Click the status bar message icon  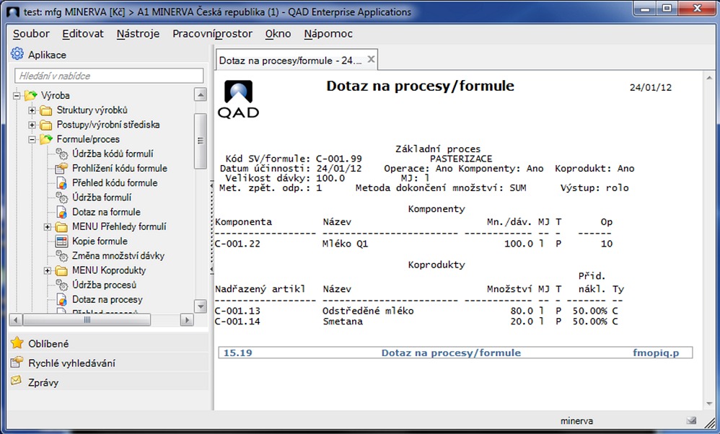tap(692, 420)
